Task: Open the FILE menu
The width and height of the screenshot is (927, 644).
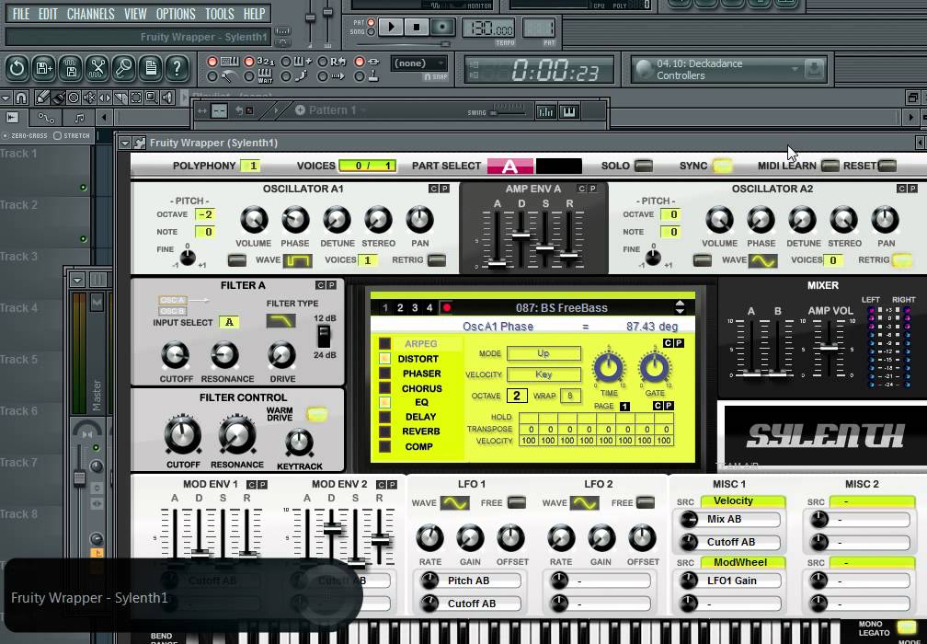Action: click(20, 14)
